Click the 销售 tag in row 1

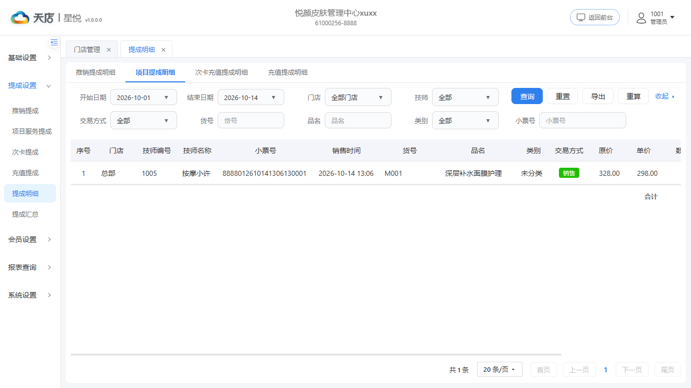[x=569, y=173]
